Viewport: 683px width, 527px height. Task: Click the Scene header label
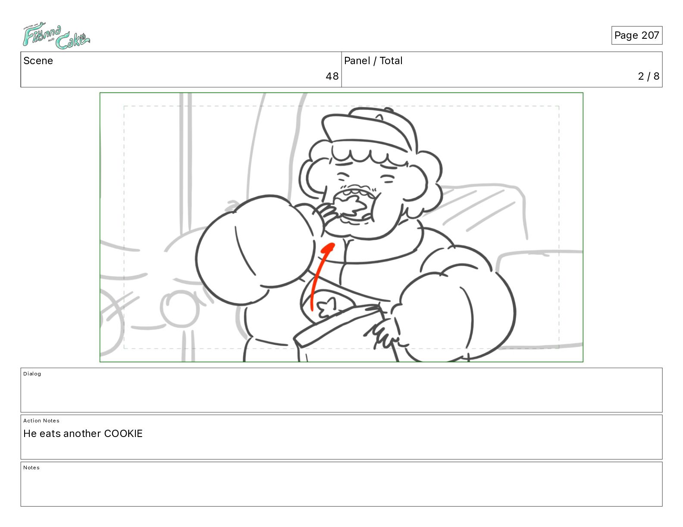(38, 61)
